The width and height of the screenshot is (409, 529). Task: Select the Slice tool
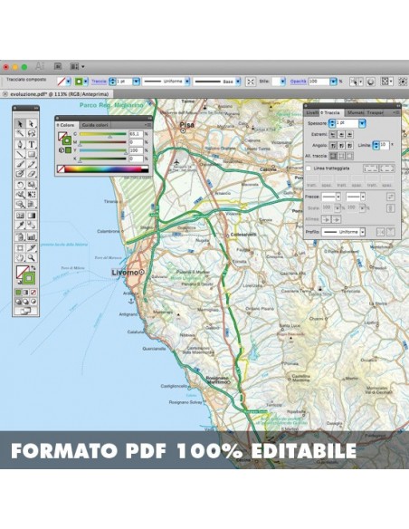32,248
